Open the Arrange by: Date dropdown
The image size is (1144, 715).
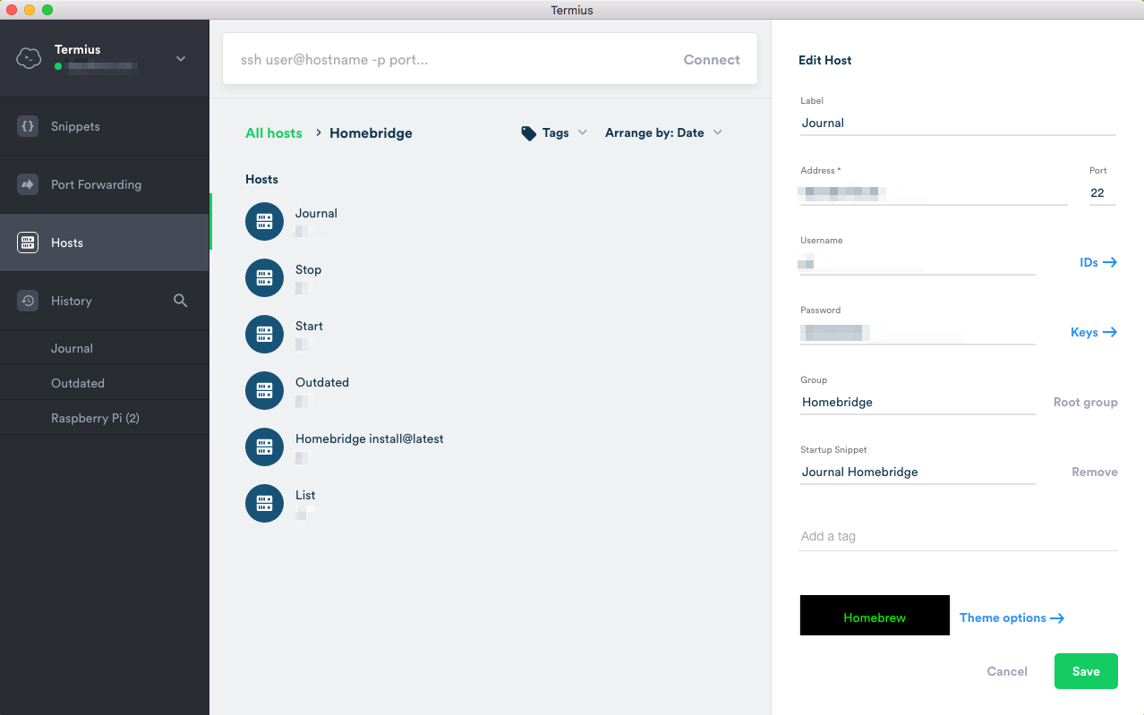click(663, 132)
